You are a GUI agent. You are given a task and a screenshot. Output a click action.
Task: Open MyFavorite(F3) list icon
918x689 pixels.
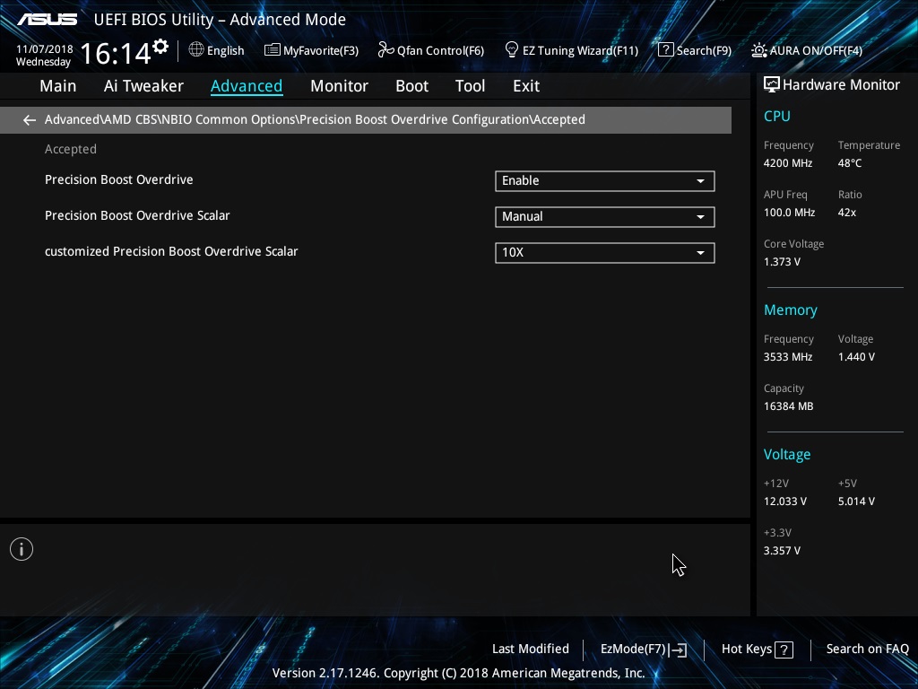272,50
